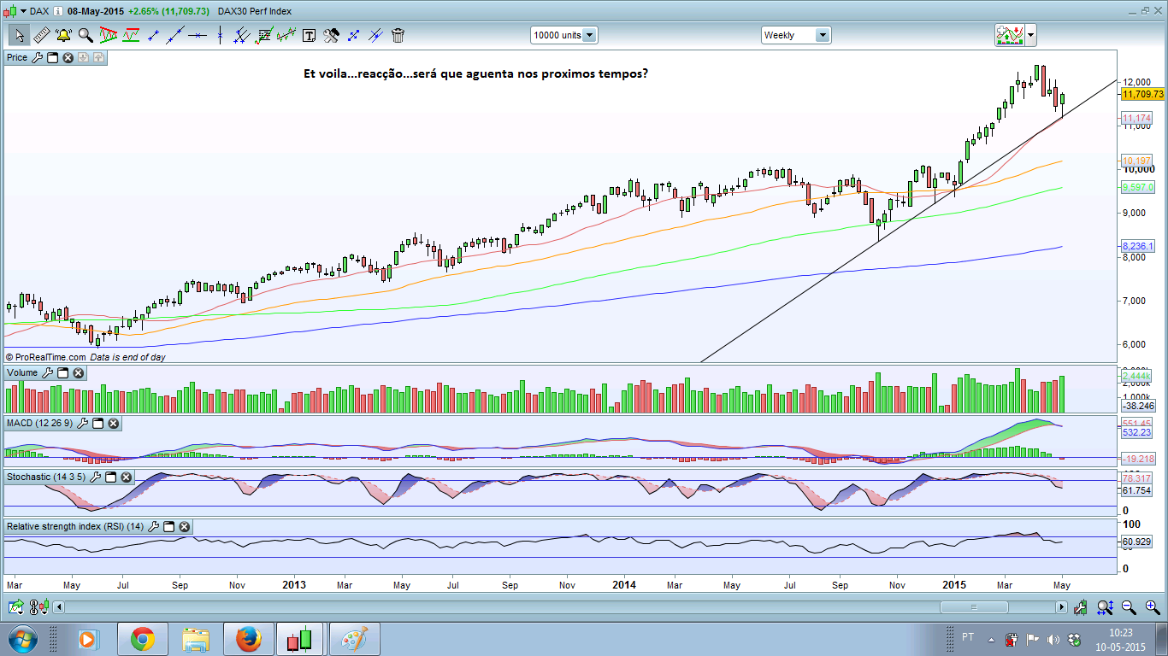Click the chart template indicators button
Image resolution: width=1168 pixels, height=656 pixels.
1010,35
